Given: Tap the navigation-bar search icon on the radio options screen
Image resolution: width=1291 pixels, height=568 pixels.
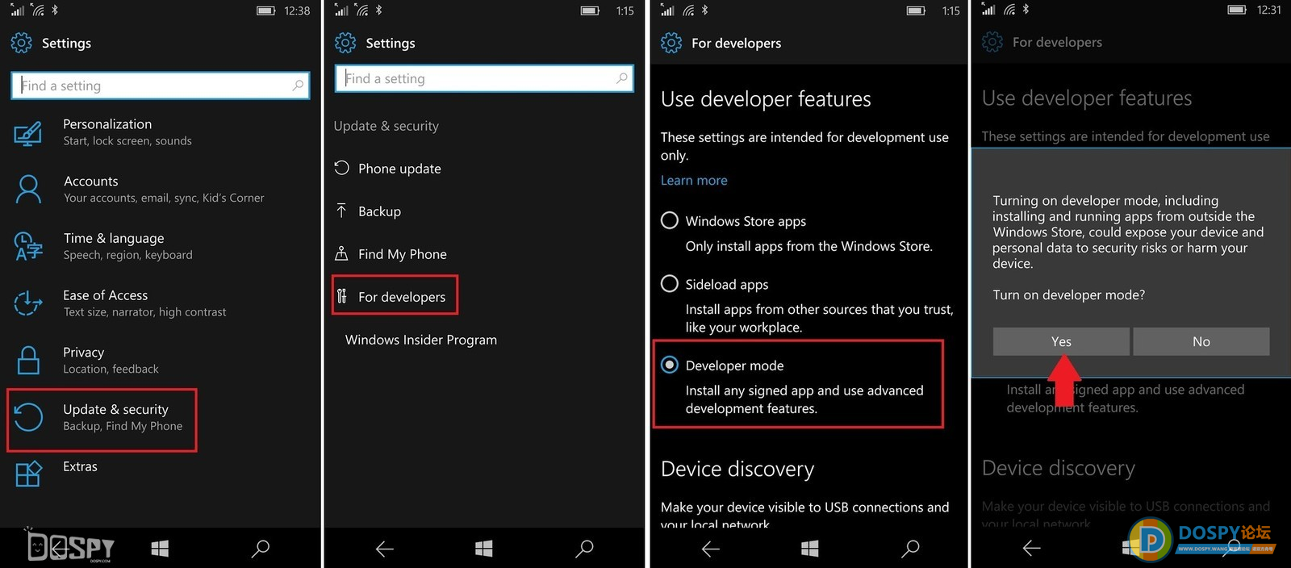Looking at the screenshot, I should tap(910, 549).
